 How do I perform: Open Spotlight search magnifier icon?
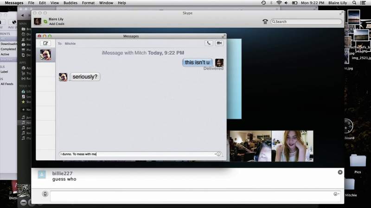[354, 3]
